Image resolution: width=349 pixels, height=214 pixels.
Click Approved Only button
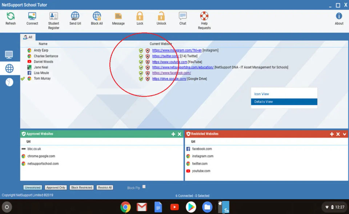[x=56, y=187]
